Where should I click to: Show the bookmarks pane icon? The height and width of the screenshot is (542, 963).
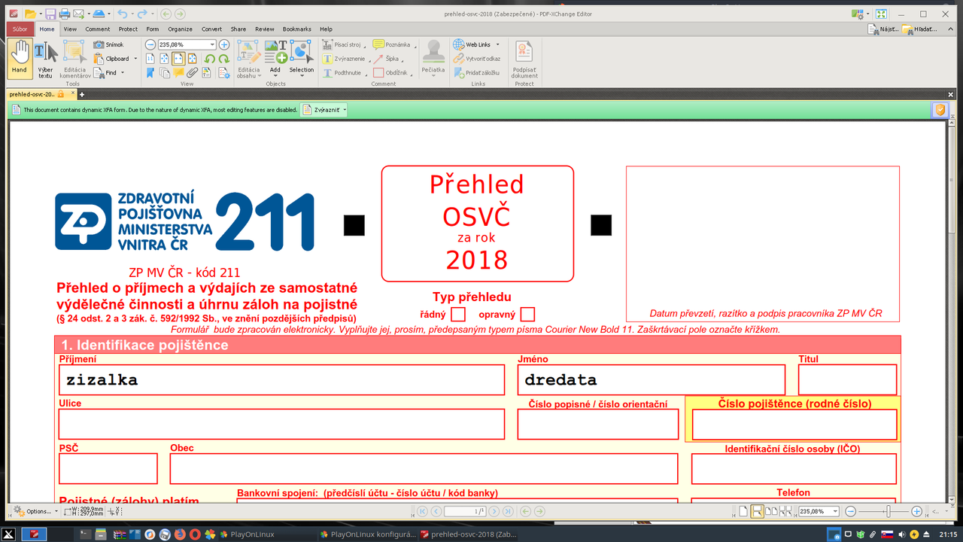pyautogui.click(x=150, y=73)
